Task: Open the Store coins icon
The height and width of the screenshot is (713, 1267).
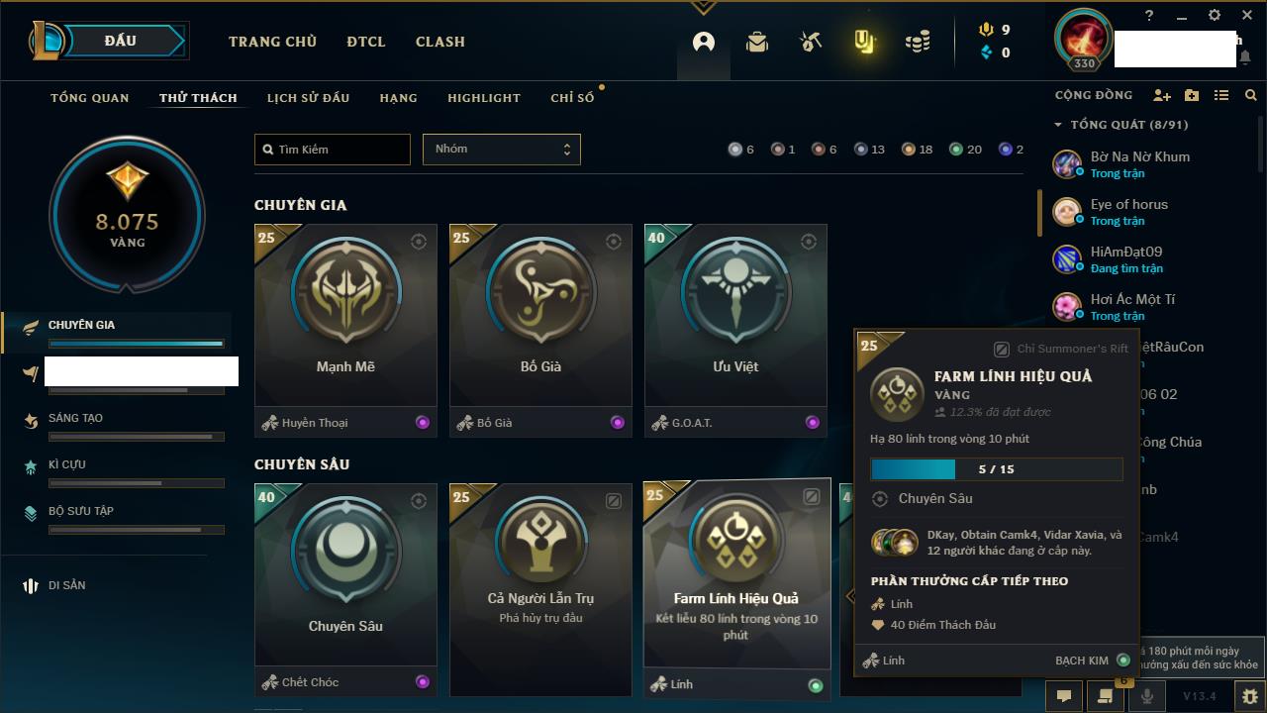Action: coord(918,43)
